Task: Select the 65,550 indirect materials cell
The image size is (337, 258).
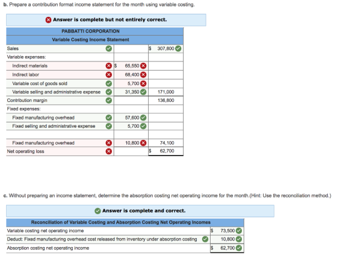Action: point(131,66)
